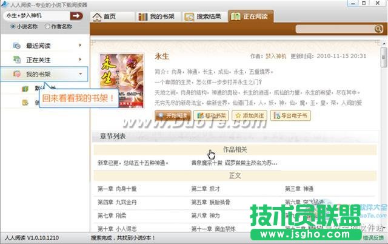
Task: Select the 正在关注 sidebar item
Action: (x=44, y=59)
